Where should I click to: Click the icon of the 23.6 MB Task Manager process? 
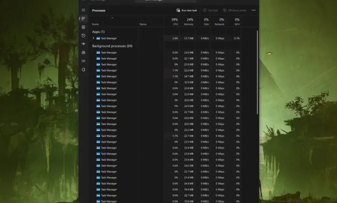click(98, 52)
